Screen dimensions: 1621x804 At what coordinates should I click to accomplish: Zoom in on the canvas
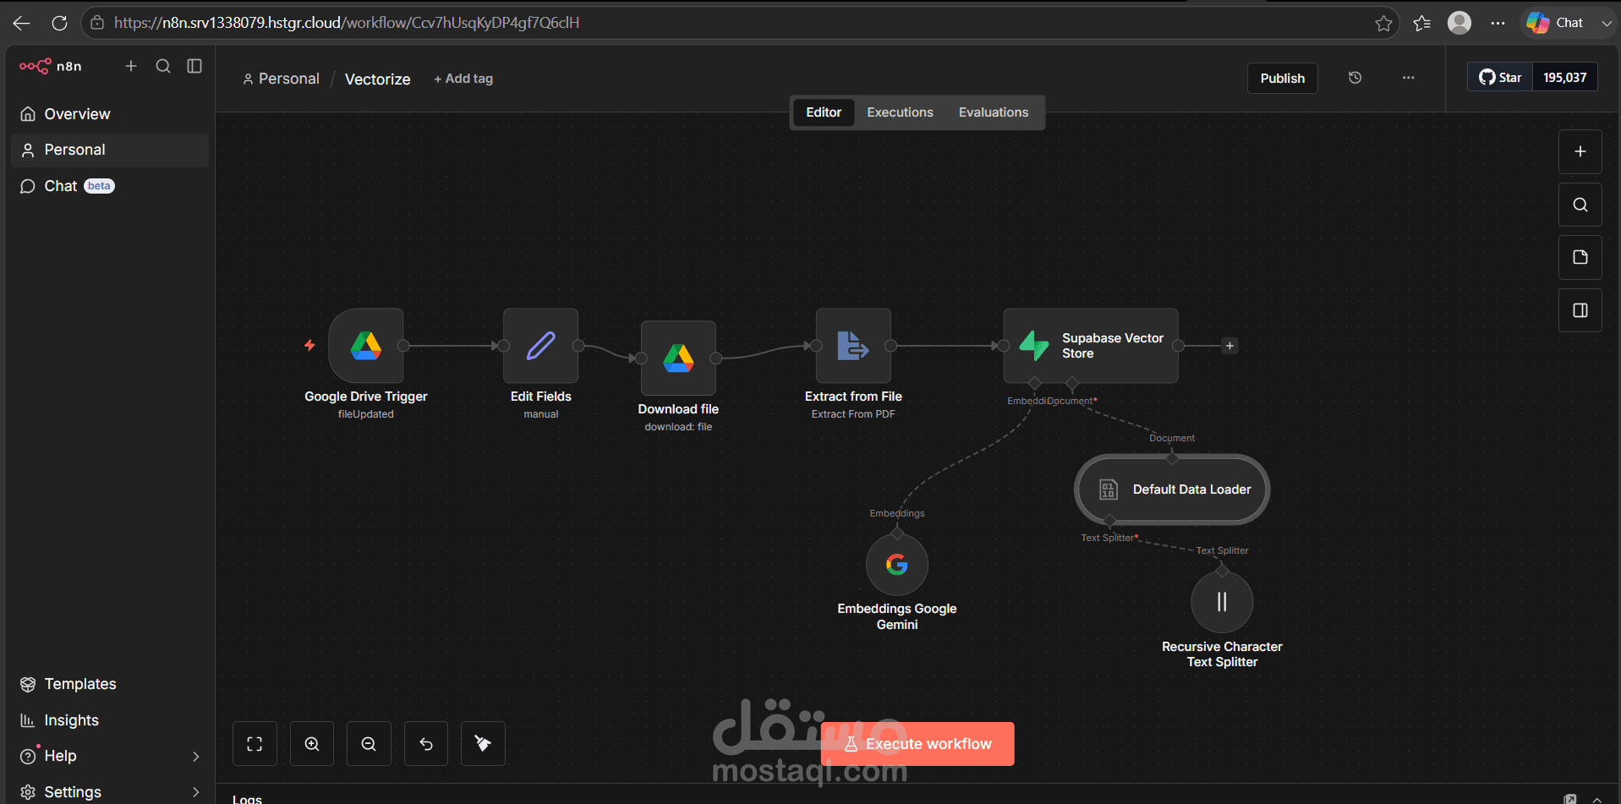pyautogui.click(x=312, y=744)
